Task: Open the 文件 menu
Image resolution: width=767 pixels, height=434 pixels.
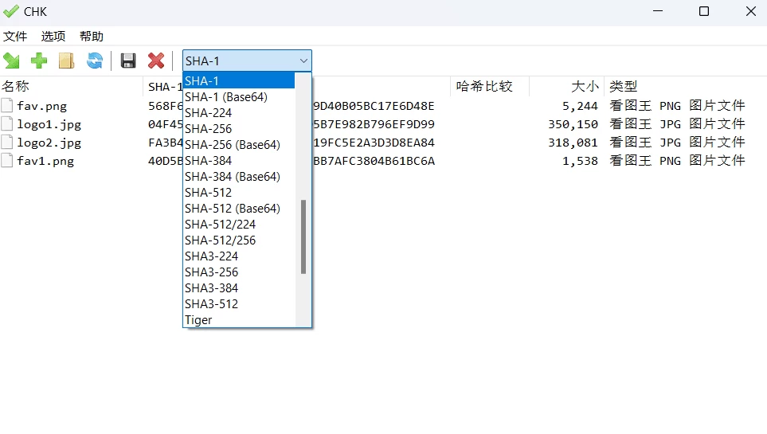Action: pos(15,37)
